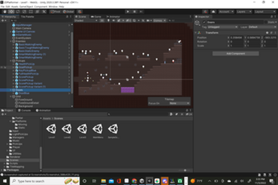
Task: Switch to the Game tab
Action: pos(96,17)
